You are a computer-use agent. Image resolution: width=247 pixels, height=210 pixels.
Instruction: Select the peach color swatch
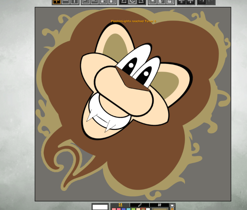pos(138,209)
